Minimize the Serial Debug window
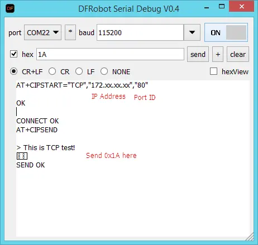The height and width of the screenshot is (245, 258). point(207,8)
